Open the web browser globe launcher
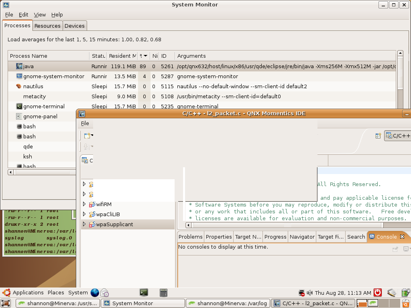The image size is (411, 308). [95, 293]
